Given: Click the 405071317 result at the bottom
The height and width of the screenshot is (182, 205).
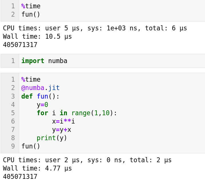Looking at the screenshot, I should coord(20,177).
